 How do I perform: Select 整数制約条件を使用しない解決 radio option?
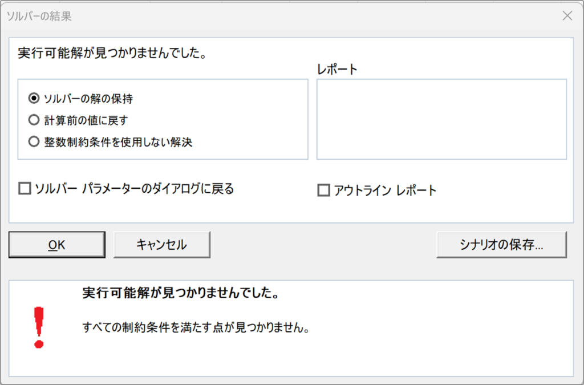[x=34, y=142]
